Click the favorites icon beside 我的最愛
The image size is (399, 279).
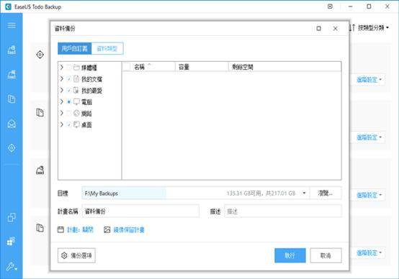[x=76, y=90]
